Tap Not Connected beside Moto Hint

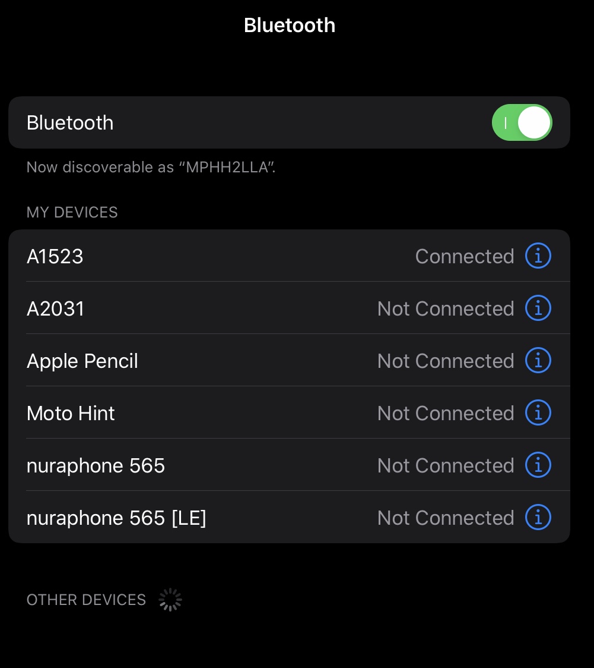click(x=445, y=414)
